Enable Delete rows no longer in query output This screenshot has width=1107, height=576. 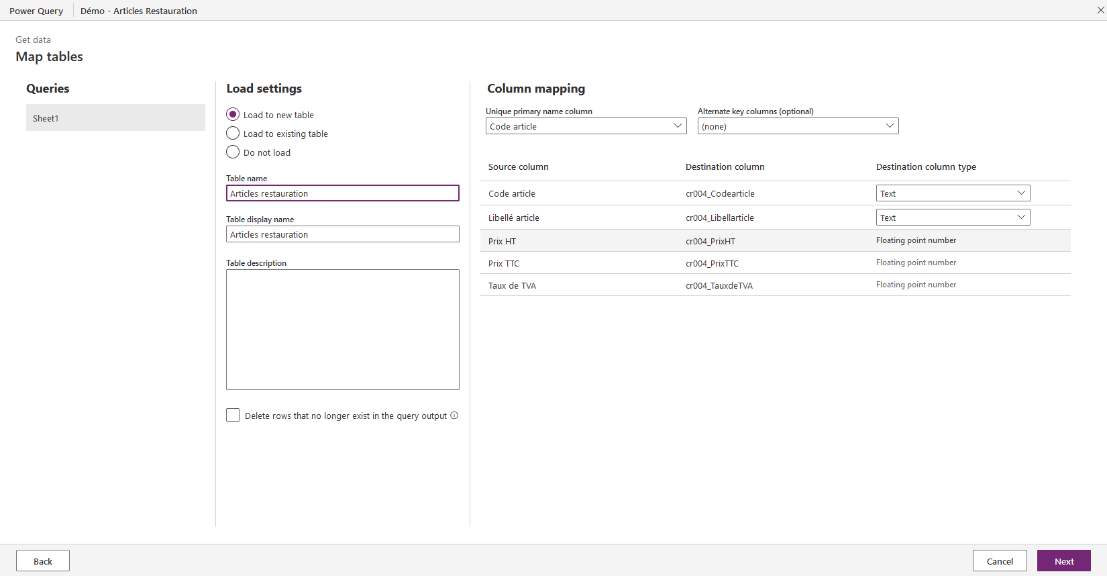[233, 416]
